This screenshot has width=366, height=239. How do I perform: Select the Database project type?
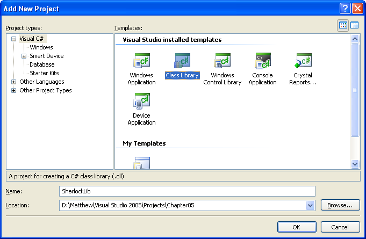42,64
